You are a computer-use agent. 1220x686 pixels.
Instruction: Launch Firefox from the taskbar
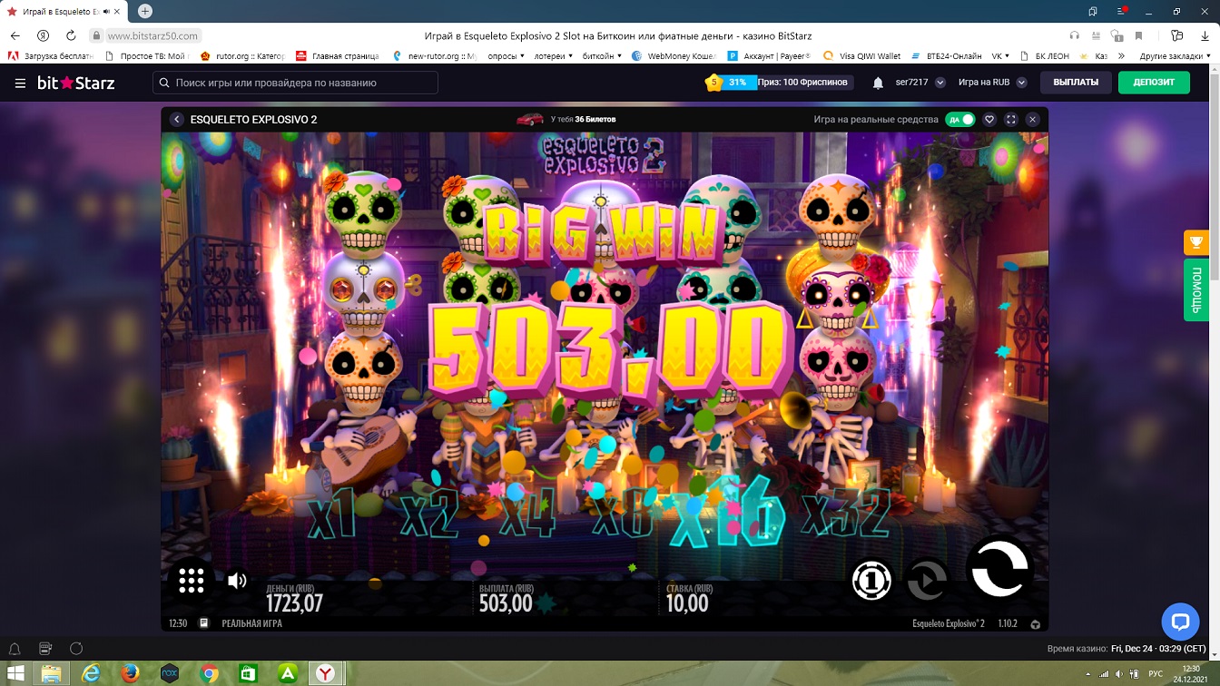pos(130,673)
